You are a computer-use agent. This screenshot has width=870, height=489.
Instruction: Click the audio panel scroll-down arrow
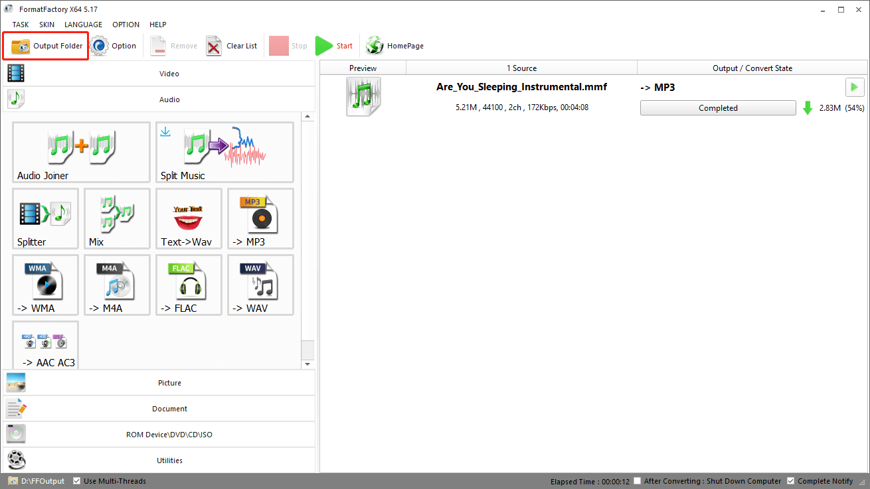tap(307, 364)
